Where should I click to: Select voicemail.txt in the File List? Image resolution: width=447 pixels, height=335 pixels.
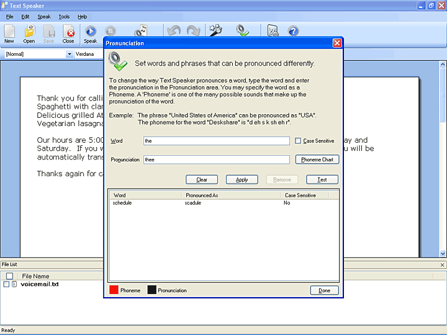40,284
